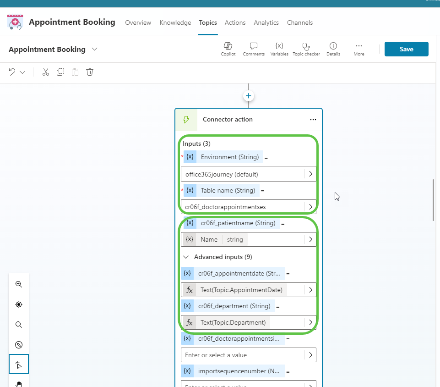Open the Appointment Booking topic dropdown
Screen dimensions: 440x387
tap(95, 49)
